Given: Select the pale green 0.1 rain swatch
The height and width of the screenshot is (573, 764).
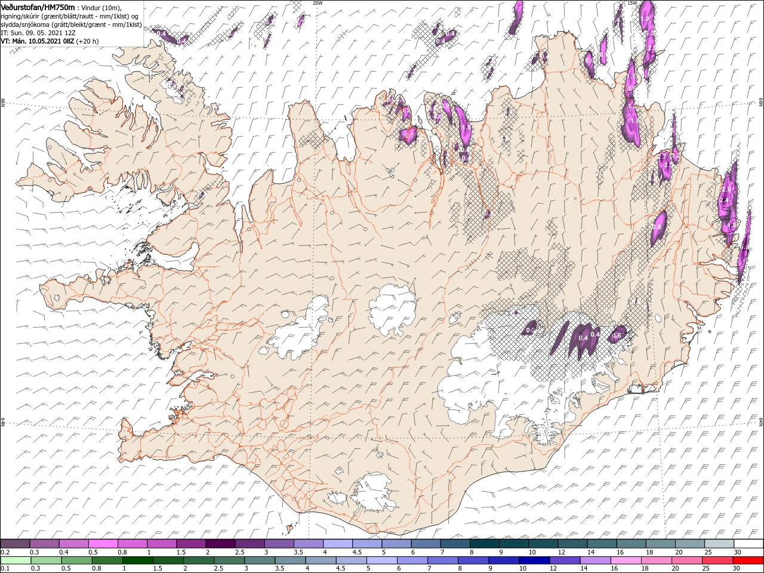Looking at the screenshot, I should pos(16,560).
